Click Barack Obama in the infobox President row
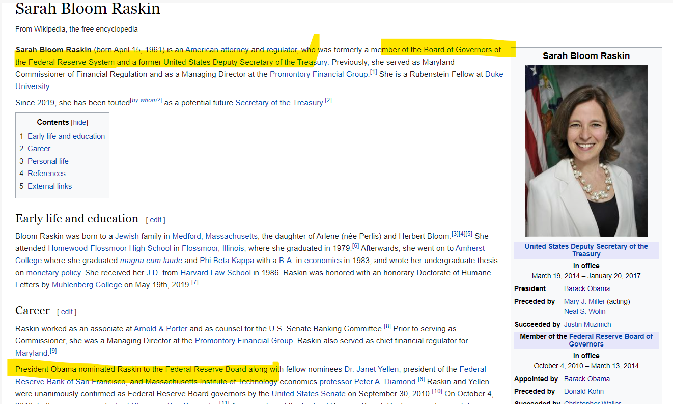 point(587,288)
